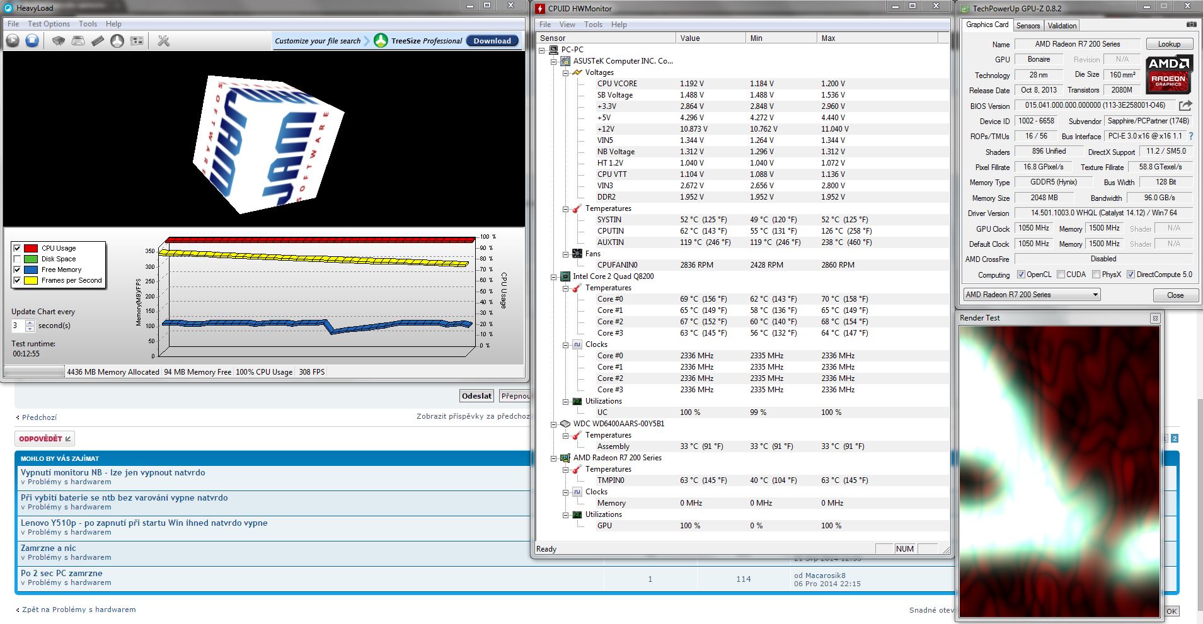Collapse the Fans node in HWMonitor
Screen dimensions: 1203x624
tap(565, 254)
